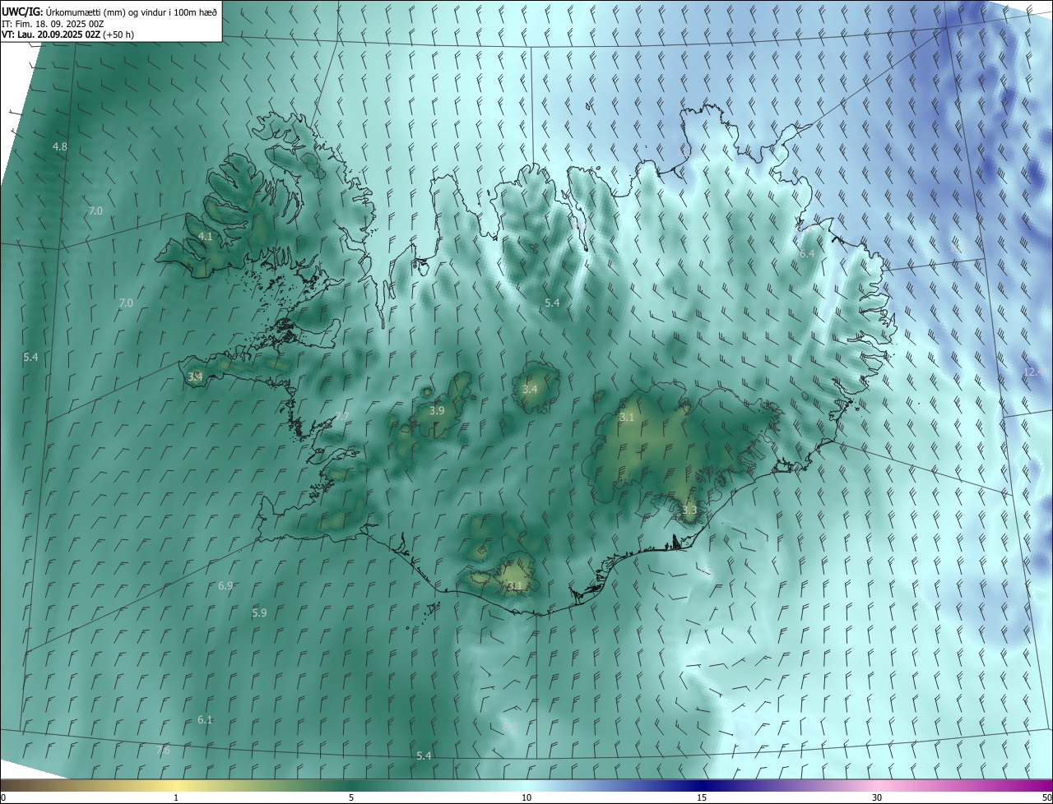Click the colorbar tick labeled 0
This screenshot has width=1053, height=804.
click(3, 797)
